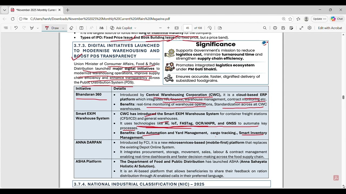This screenshot has height=194, width=346.
Task: Select the Erase tool
Action: click(x=71, y=28)
